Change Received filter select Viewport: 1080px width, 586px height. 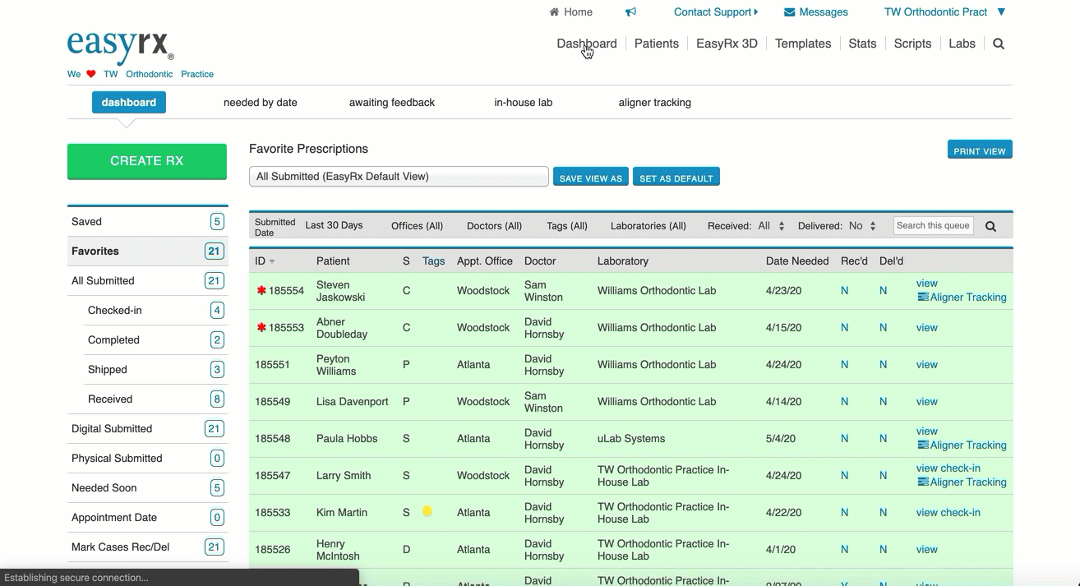pos(771,226)
